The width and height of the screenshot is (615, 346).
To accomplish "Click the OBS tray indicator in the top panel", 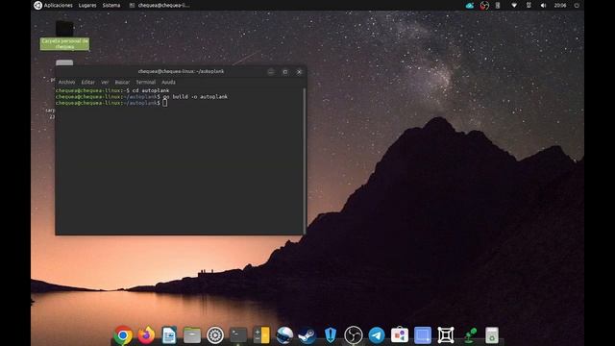I will [484, 6].
